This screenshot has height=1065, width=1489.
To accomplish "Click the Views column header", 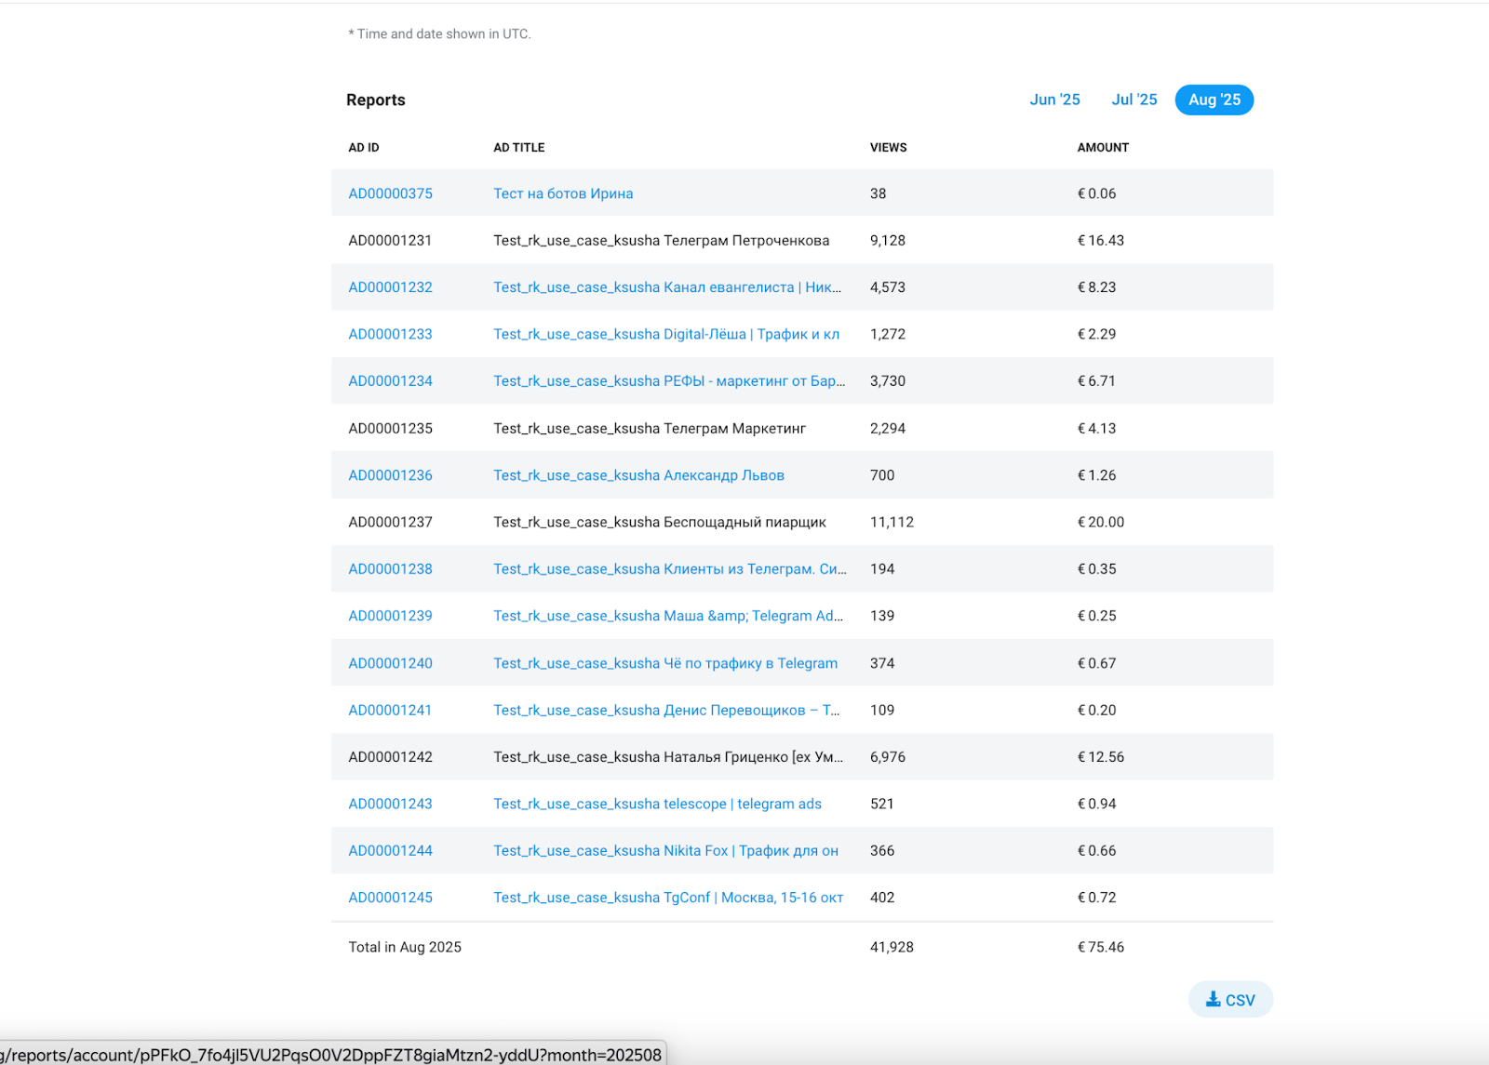I will (x=888, y=148).
